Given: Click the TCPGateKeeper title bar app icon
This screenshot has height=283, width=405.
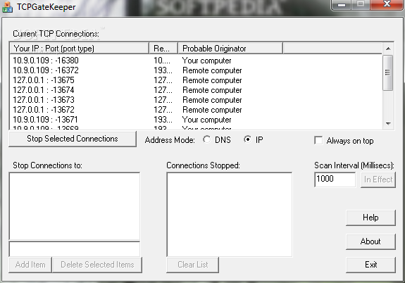Looking at the screenshot, I should [7, 7].
